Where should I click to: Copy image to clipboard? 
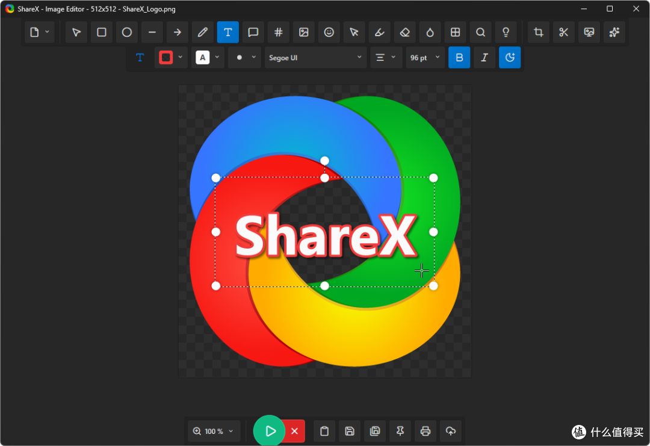click(x=324, y=431)
